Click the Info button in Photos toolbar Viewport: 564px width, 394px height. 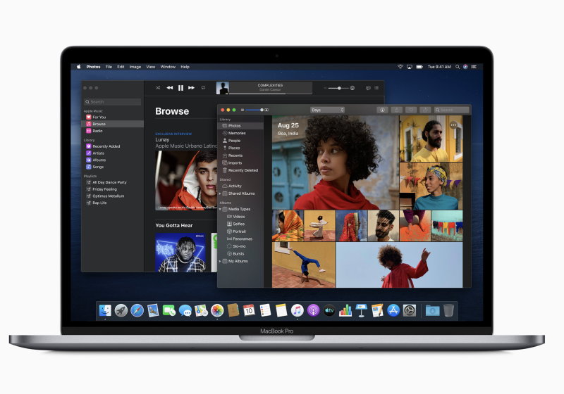point(381,110)
